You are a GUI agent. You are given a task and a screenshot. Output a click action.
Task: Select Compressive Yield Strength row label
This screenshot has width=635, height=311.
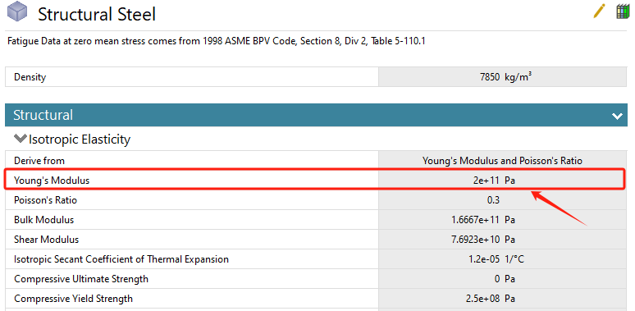[73, 299]
